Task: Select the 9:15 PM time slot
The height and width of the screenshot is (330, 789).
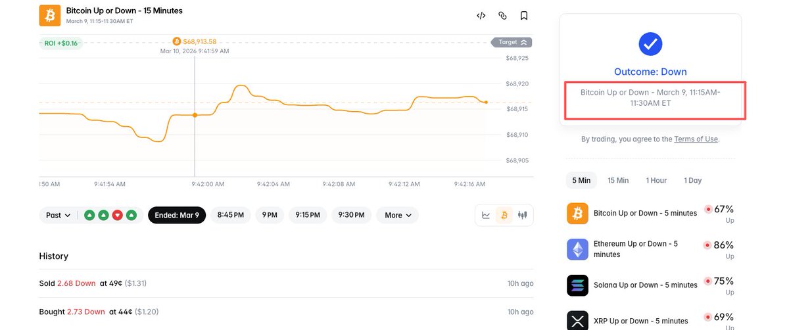Action: [308, 215]
